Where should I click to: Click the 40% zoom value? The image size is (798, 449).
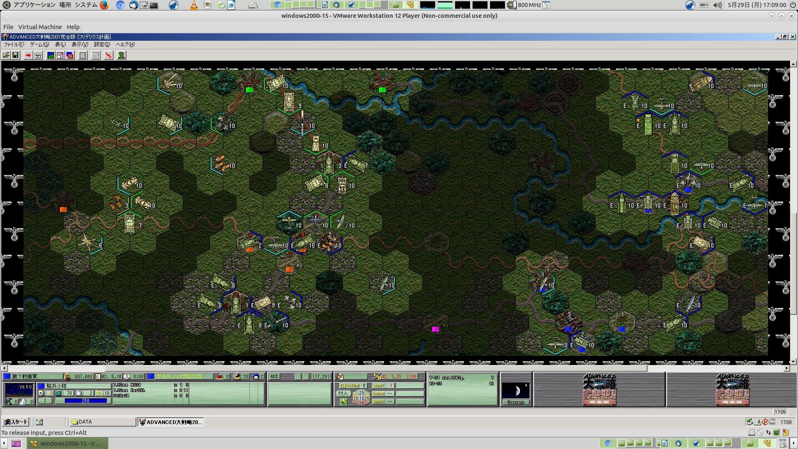[x=274, y=377]
